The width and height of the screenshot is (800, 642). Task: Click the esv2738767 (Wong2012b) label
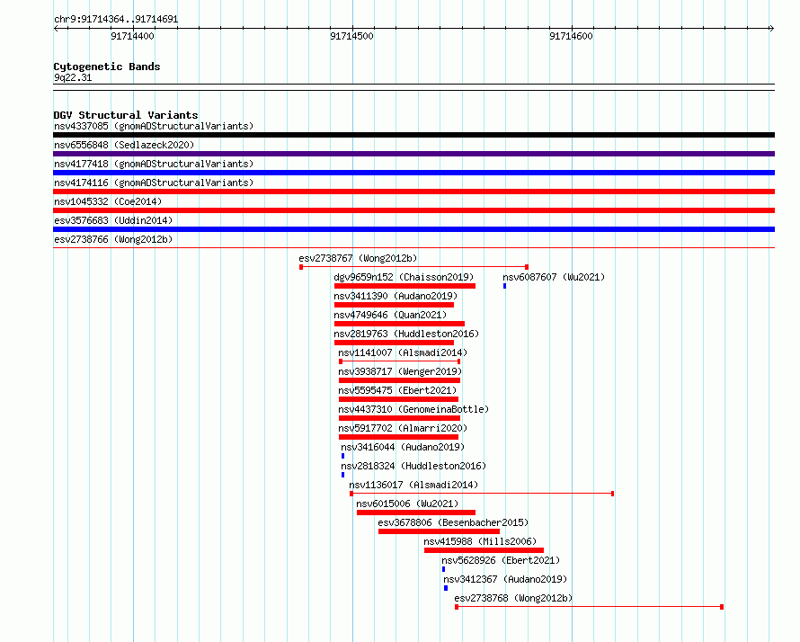pos(358,258)
